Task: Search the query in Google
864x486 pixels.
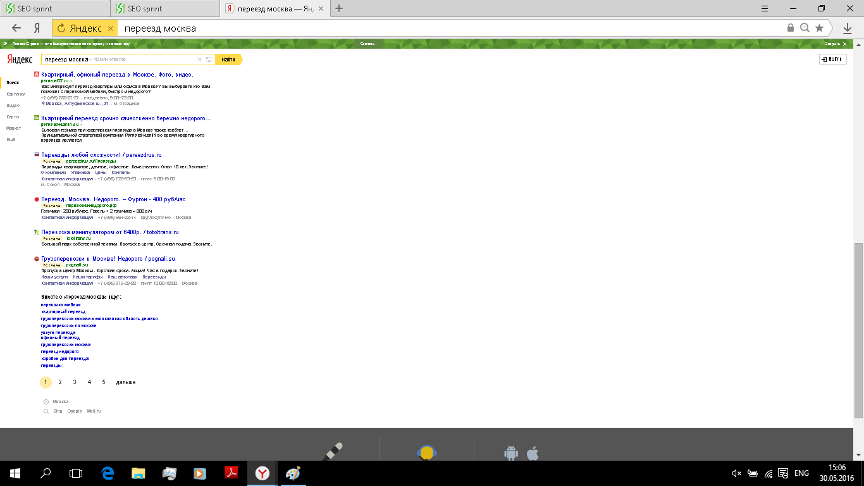Action: 75,411
